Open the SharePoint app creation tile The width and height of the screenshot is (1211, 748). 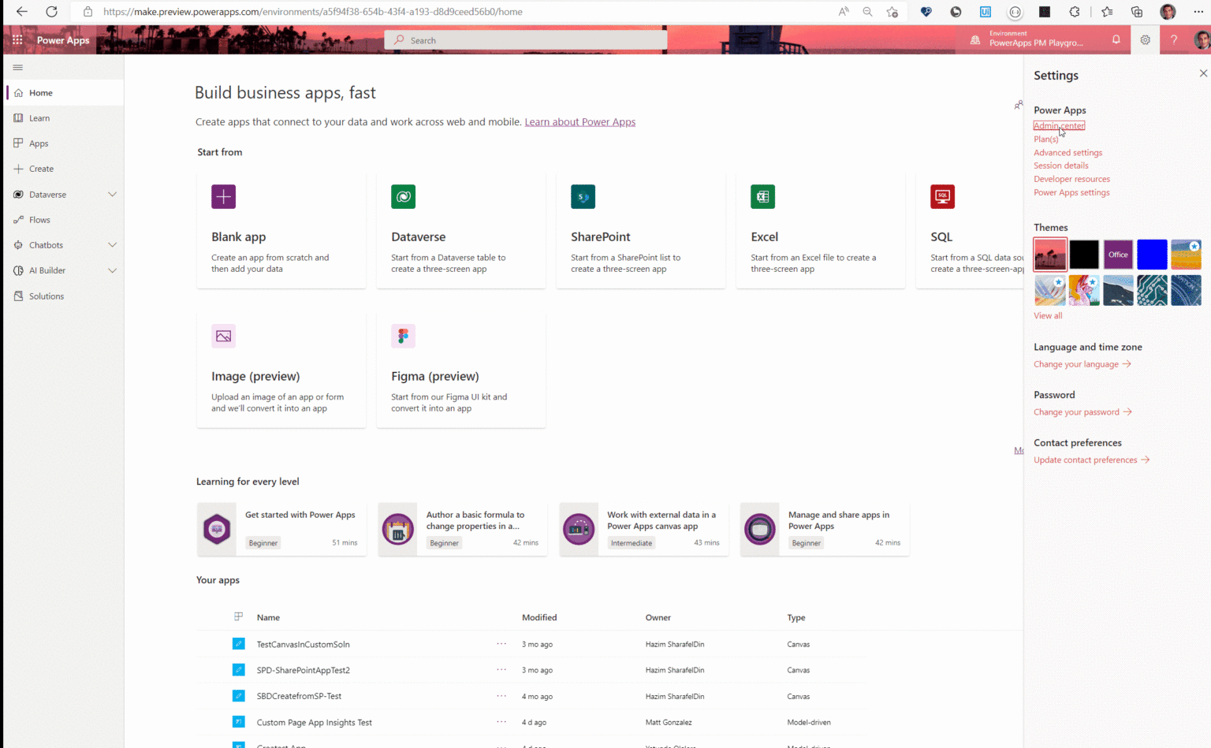640,229
